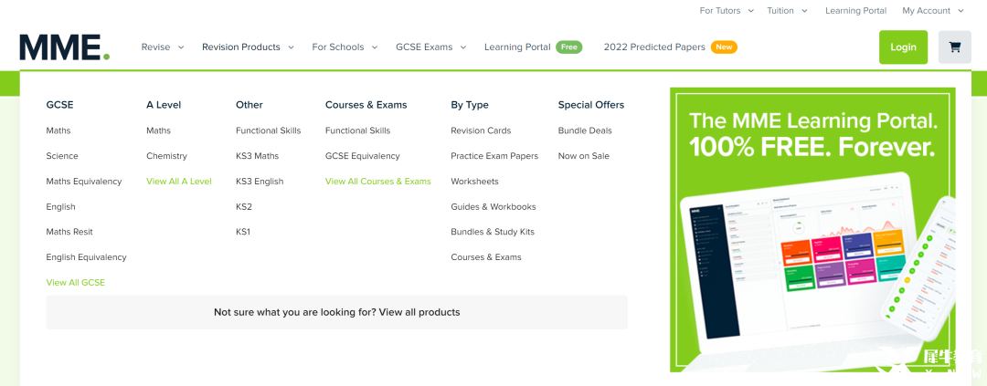Open Tuition in top bar
987x386 pixels.
pos(780,11)
